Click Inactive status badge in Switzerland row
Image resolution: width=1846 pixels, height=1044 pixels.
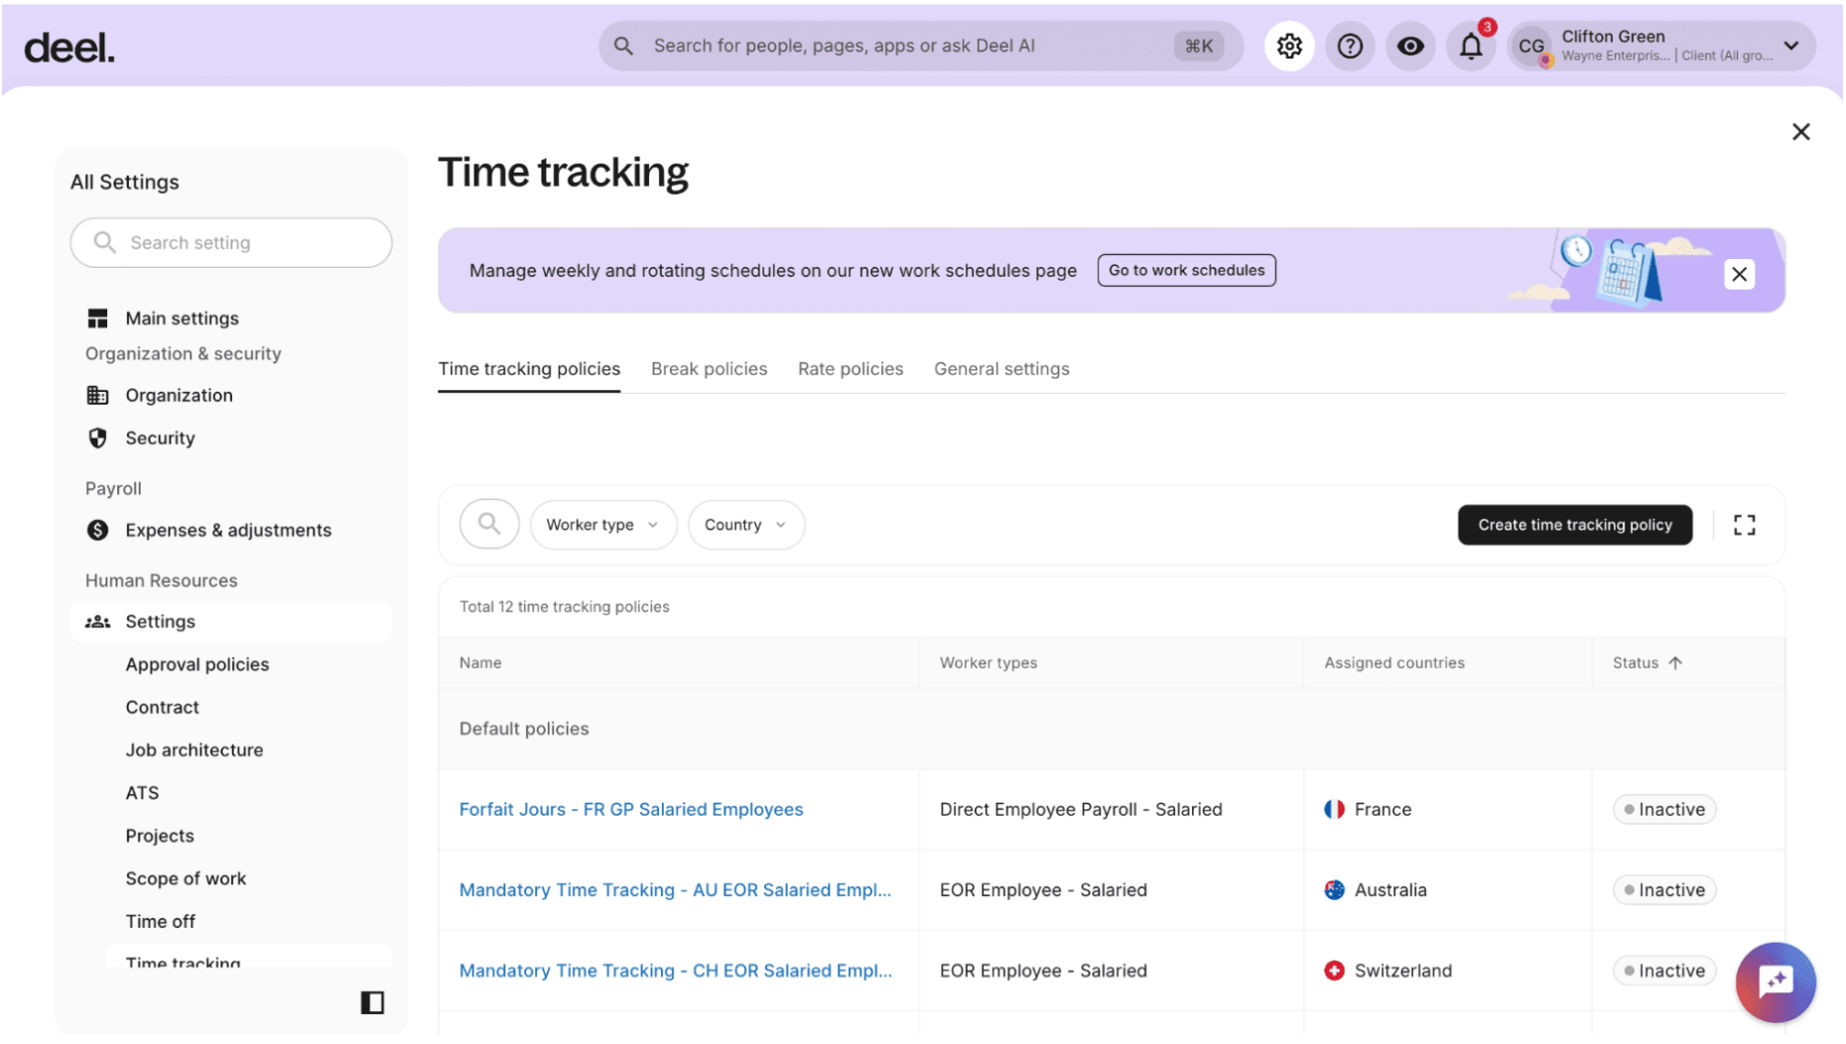1664,971
